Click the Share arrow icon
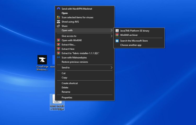This screenshot has height=125, width=196. point(59,26)
